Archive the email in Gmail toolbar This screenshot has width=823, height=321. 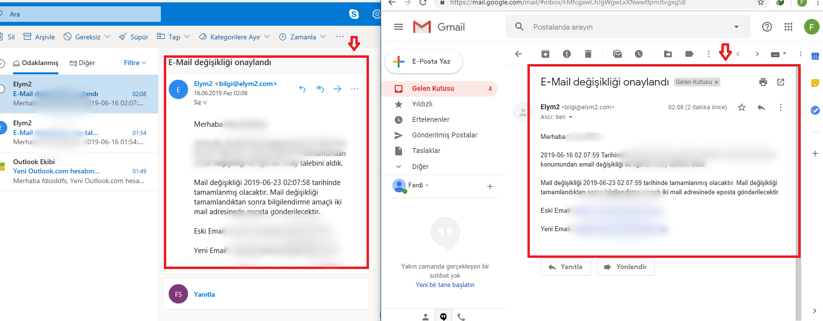pos(545,54)
